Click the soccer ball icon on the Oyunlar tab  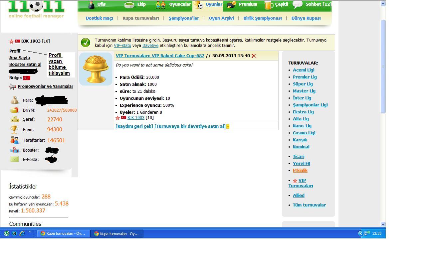[x=200, y=5]
